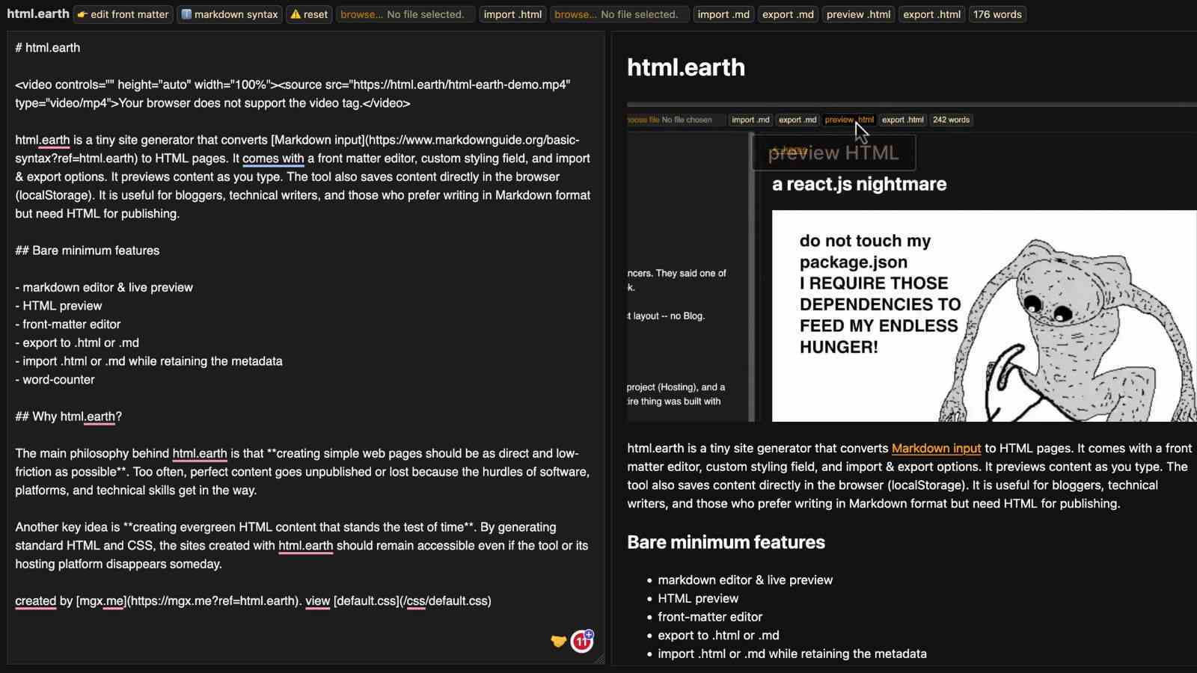
Task: Play the html.earth demo video in preview
Action: click(912, 262)
